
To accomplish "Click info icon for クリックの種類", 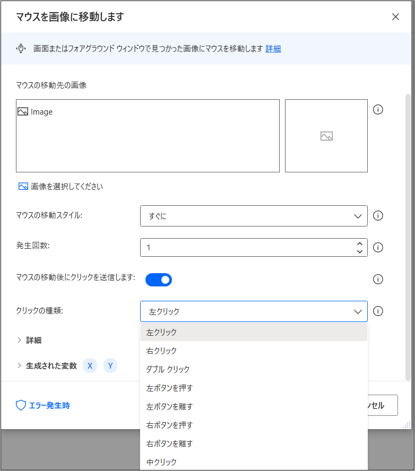I will point(378,311).
